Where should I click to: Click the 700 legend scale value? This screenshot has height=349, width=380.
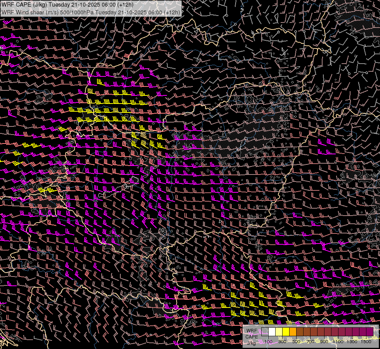(x=310, y=342)
